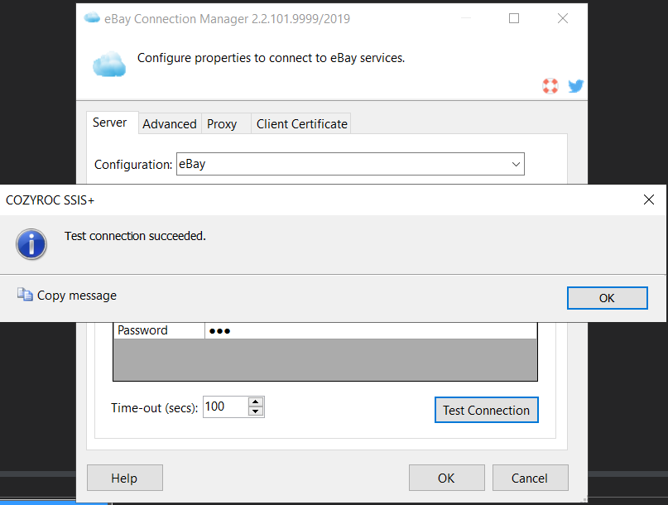Open the Advanced tab
The image size is (668, 505).
click(x=170, y=124)
